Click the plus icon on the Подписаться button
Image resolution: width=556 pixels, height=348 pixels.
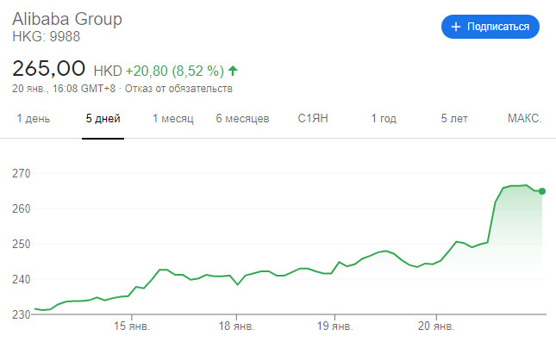[x=457, y=27]
